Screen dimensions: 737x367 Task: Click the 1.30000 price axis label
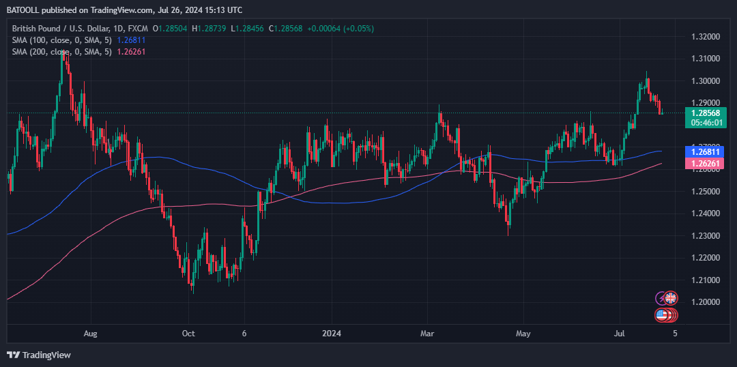click(706, 80)
